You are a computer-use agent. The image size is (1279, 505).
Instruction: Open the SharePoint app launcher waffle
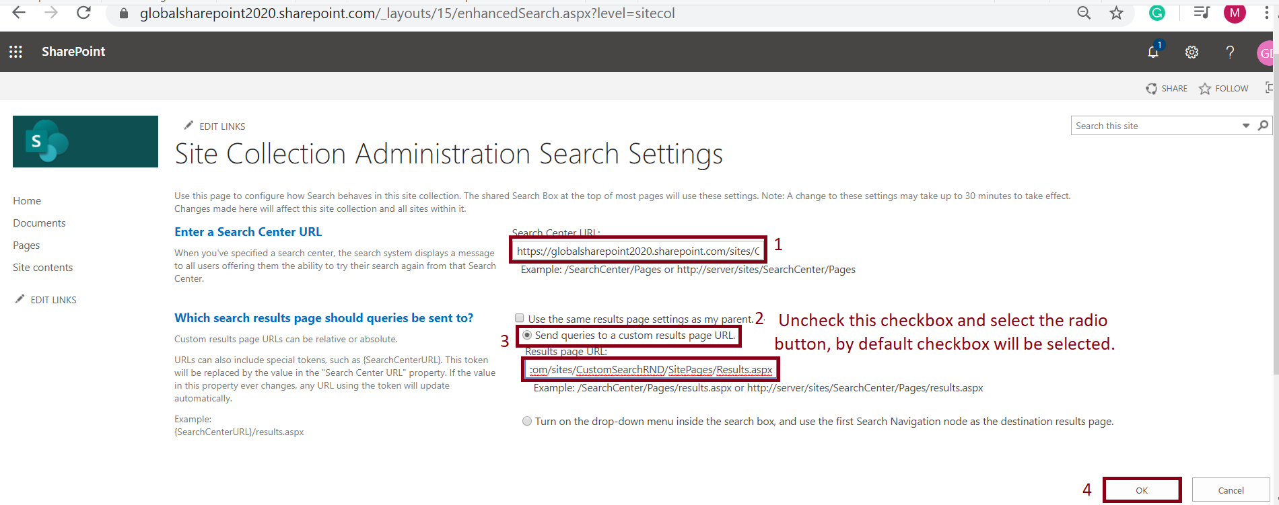coord(16,52)
